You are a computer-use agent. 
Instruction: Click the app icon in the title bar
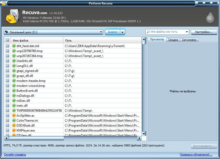point(3,3)
